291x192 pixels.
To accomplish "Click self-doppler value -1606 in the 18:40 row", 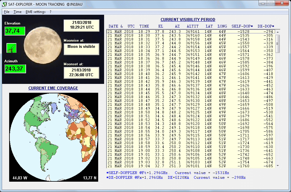I will tap(243, 74).
